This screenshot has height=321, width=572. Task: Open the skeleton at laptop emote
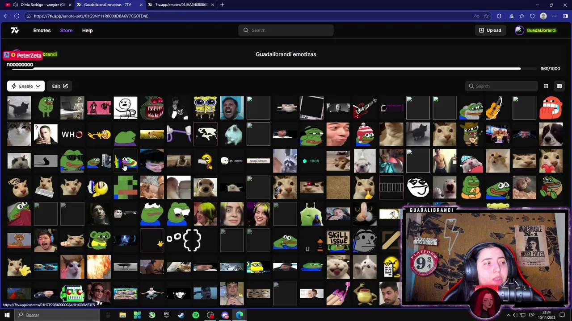point(72,108)
